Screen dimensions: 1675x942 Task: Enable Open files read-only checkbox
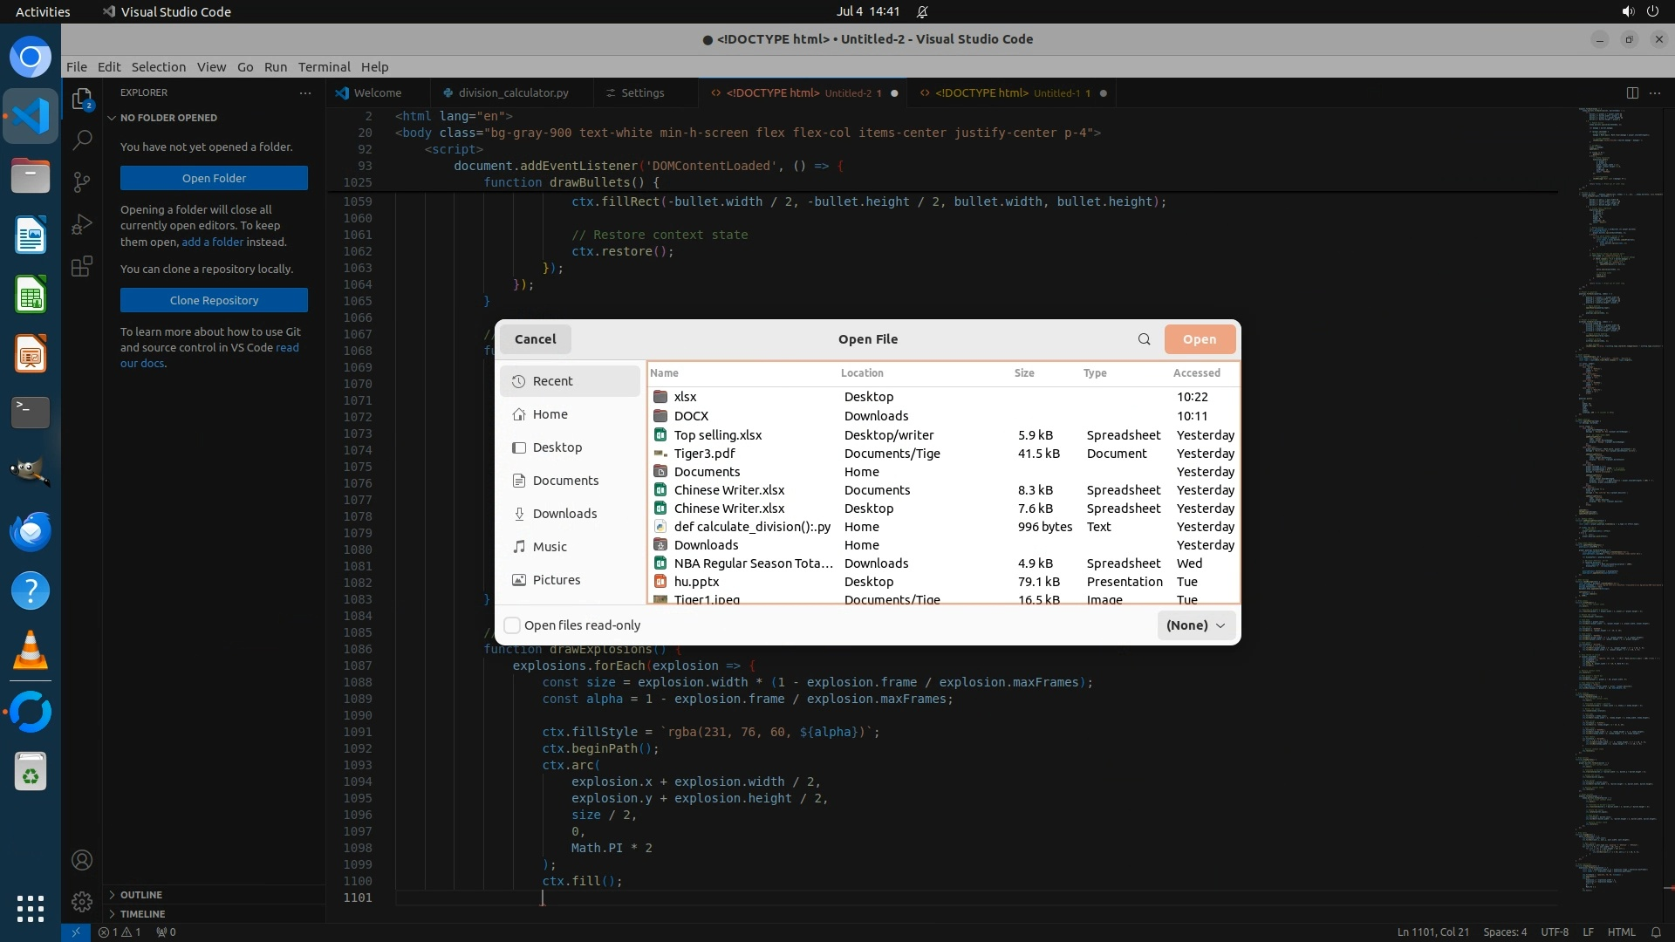(513, 625)
